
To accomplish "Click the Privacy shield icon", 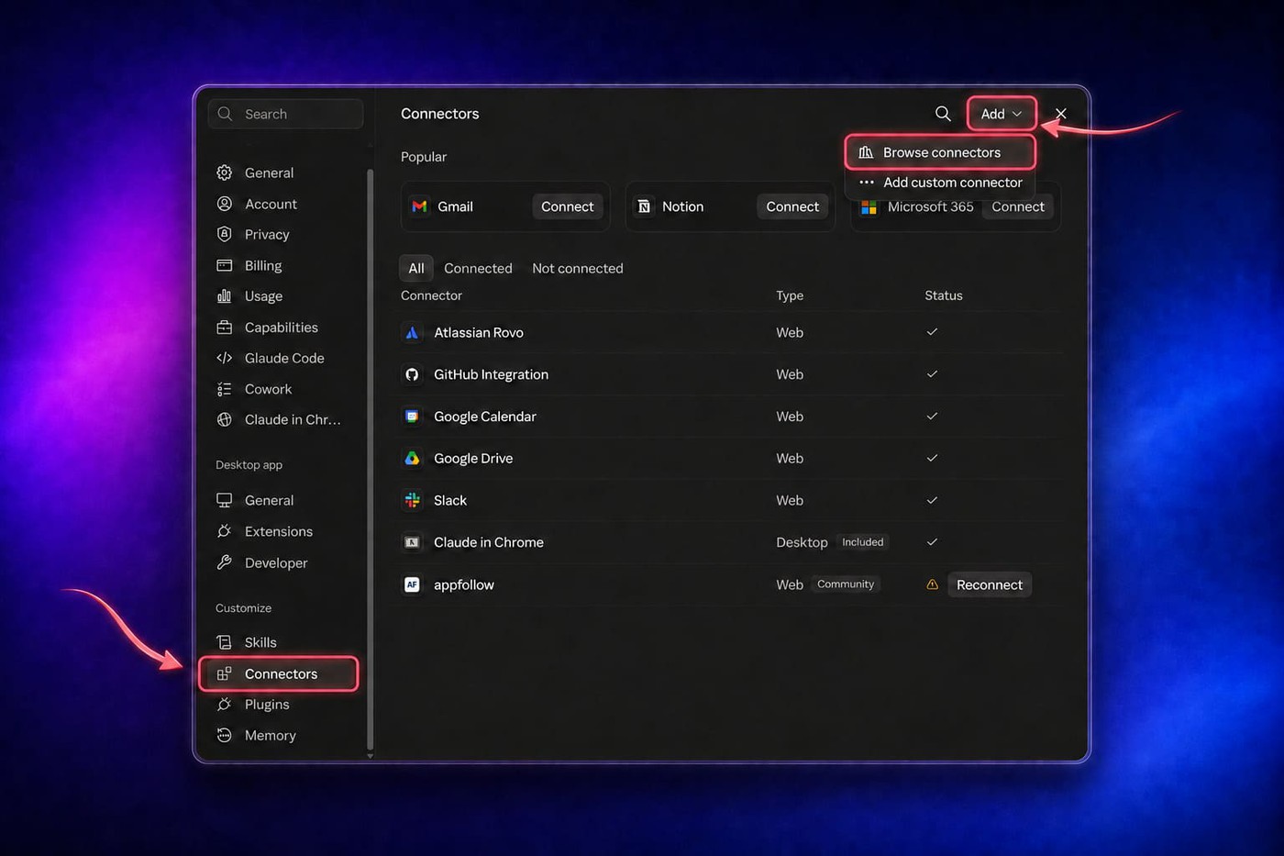I will point(224,234).
